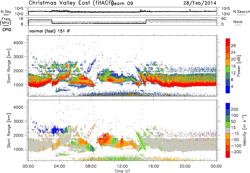Click the 28 value on power color bar
250x173 pixels.
coord(233,46)
